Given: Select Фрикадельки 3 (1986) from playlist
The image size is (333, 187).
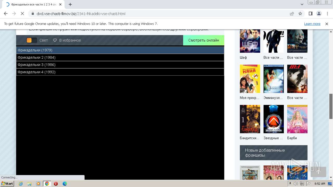Looking at the screenshot, I should (120, 65).
